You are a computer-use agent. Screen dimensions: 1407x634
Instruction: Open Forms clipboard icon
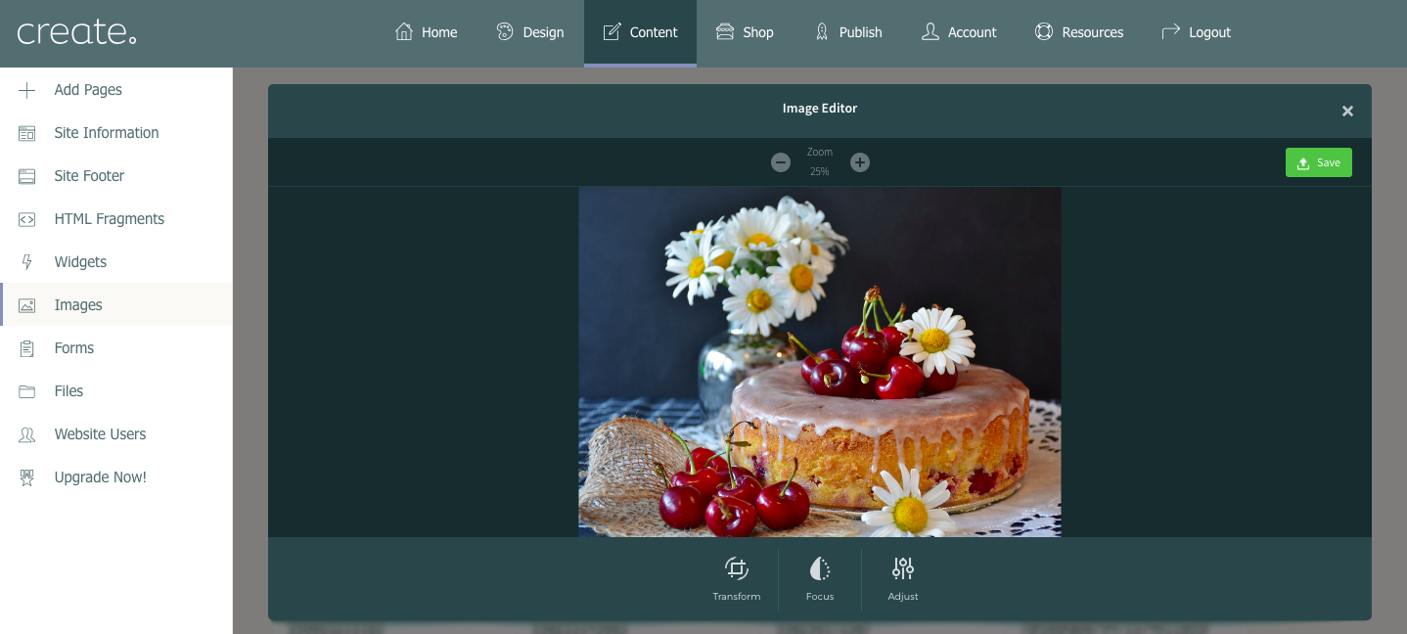[x=27, y=348]
